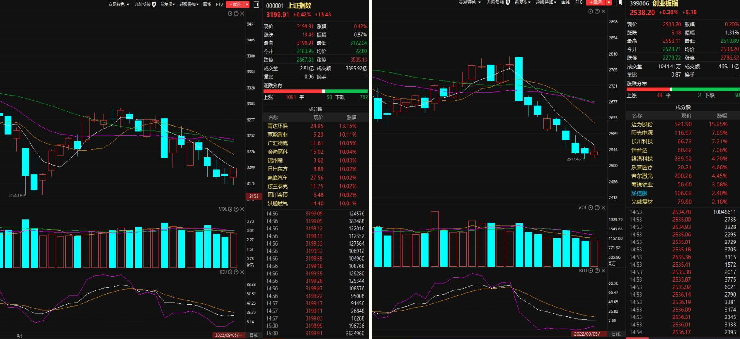
Task: Click 3153 price label on Shanghai chart axis
Action: [254, 196]
